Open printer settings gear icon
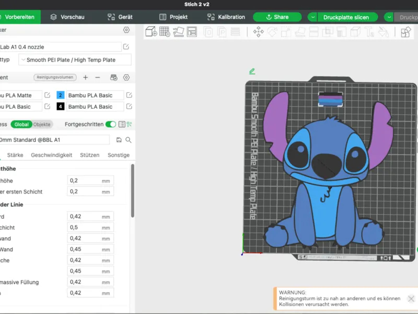 pos(126,30)
